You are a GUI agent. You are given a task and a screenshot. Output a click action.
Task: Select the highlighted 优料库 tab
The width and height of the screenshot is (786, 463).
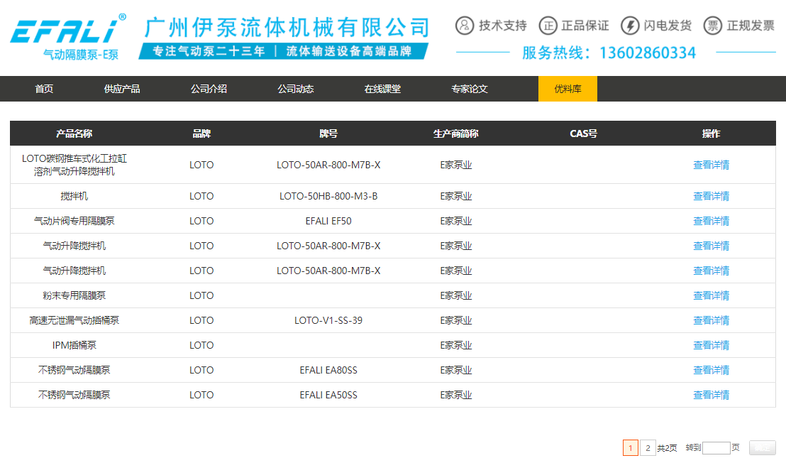[x=568, y=89]
